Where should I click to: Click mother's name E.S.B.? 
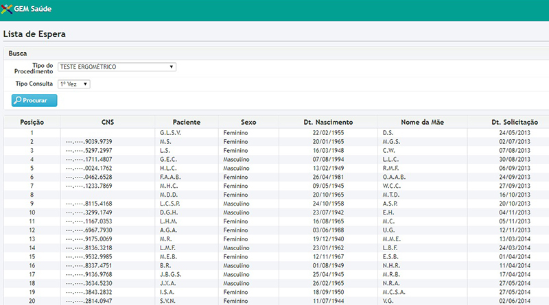tap(390, 257)
